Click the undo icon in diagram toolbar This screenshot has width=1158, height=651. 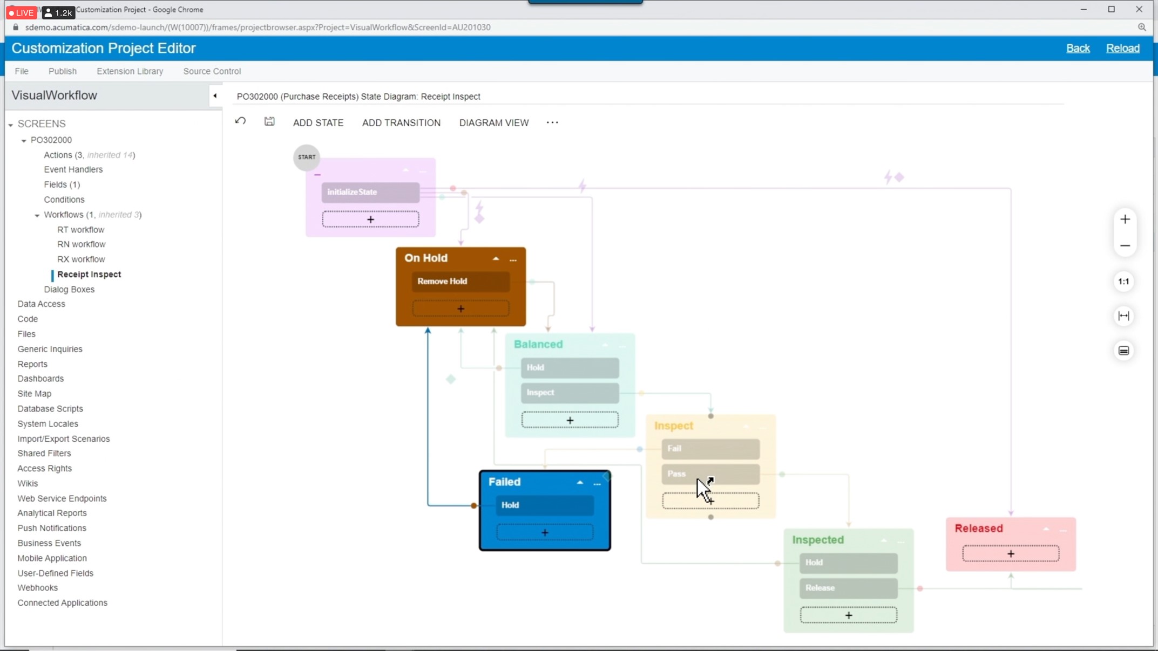coord(240,121)
